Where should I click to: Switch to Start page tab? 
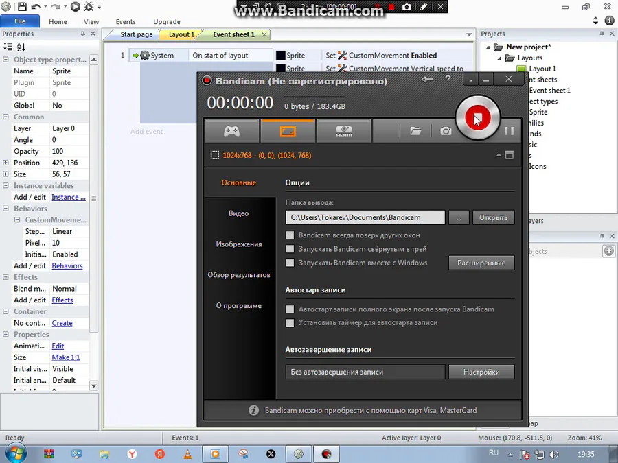[137, 34]
